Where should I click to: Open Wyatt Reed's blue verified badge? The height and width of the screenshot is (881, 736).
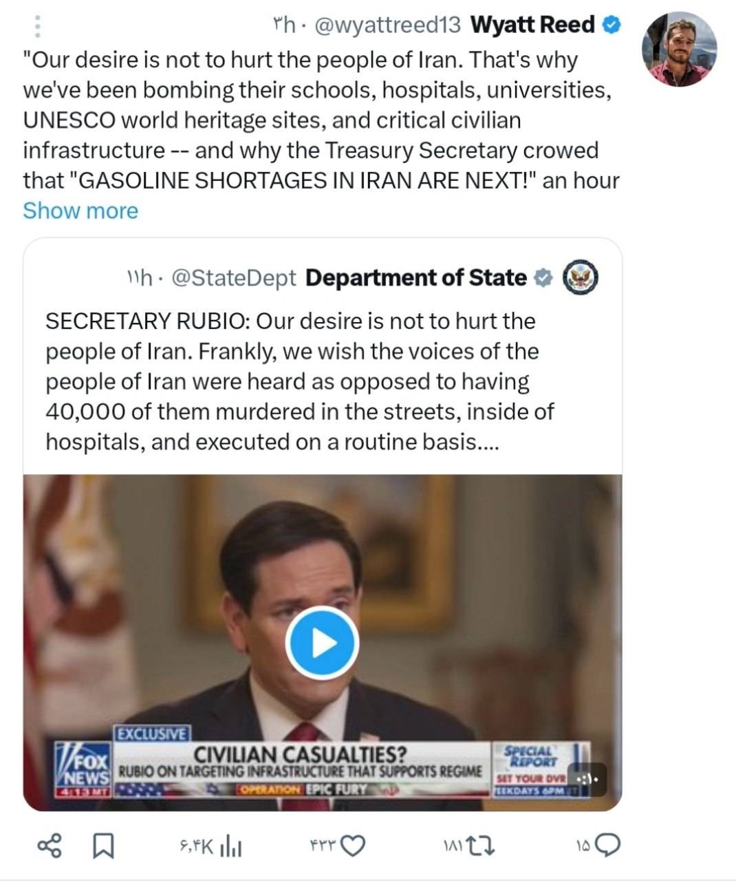point(611,25)
